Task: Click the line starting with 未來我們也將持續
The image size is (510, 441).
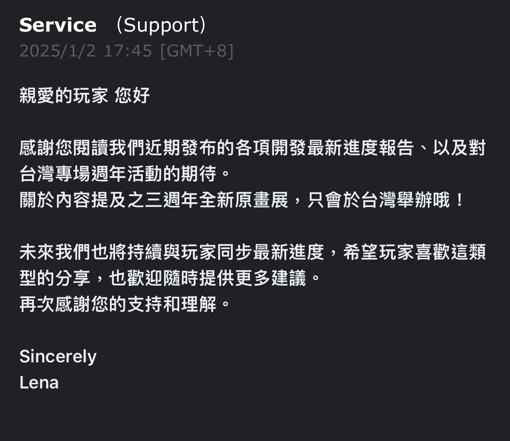Action: (253, 252)
